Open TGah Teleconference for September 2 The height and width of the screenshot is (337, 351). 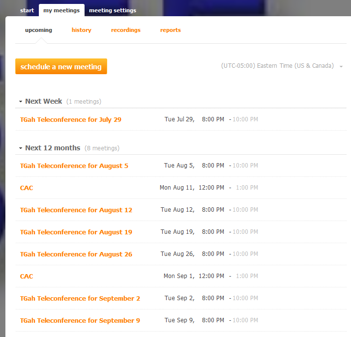(80, 299)
